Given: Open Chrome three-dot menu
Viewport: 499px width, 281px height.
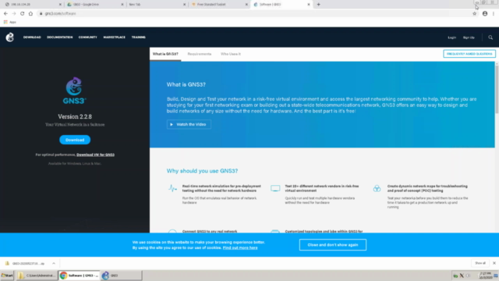Looking at the screenshot, I should pos(494,13).
